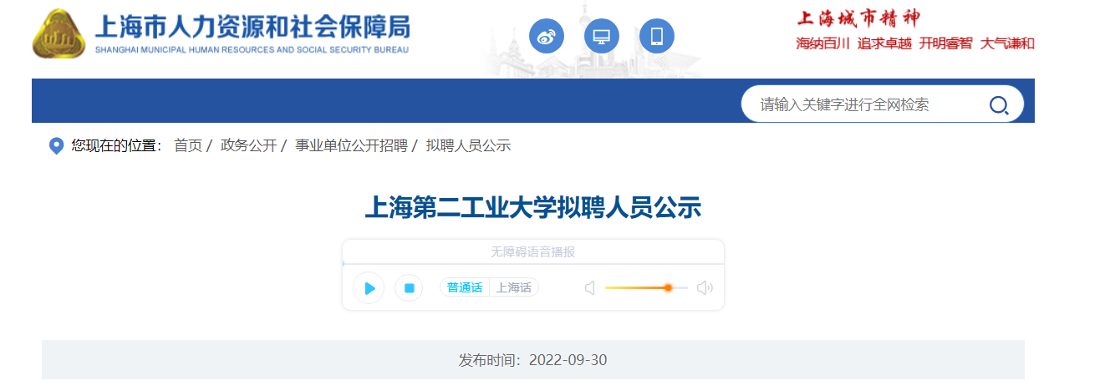Open 拟聘人员公示 breadcrumb link

468,145
